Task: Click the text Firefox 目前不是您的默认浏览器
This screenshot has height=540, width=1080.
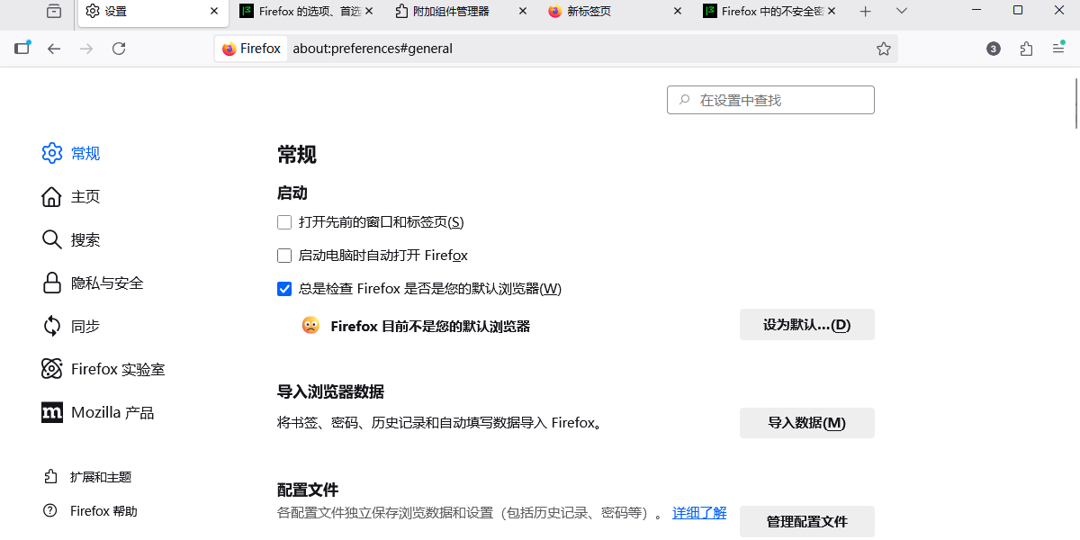Action: 430,326
